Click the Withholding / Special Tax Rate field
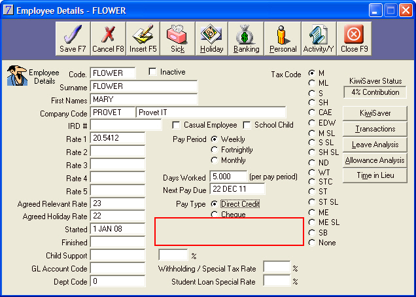 pos(277,267)
